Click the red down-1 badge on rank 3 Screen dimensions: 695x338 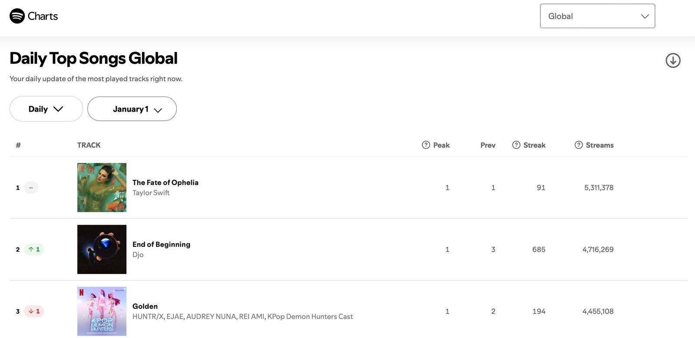[34, 311]
